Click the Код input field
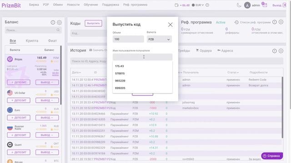The width and height of the screenshot is (291, 163). [89, 33]
